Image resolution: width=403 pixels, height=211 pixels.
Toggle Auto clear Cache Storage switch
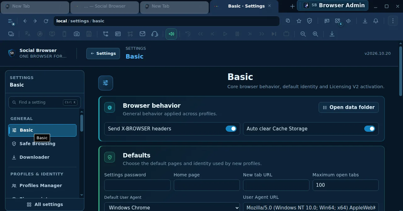[x=370, y=129]
